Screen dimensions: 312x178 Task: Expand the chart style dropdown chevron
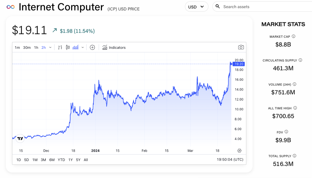(83, 48)
